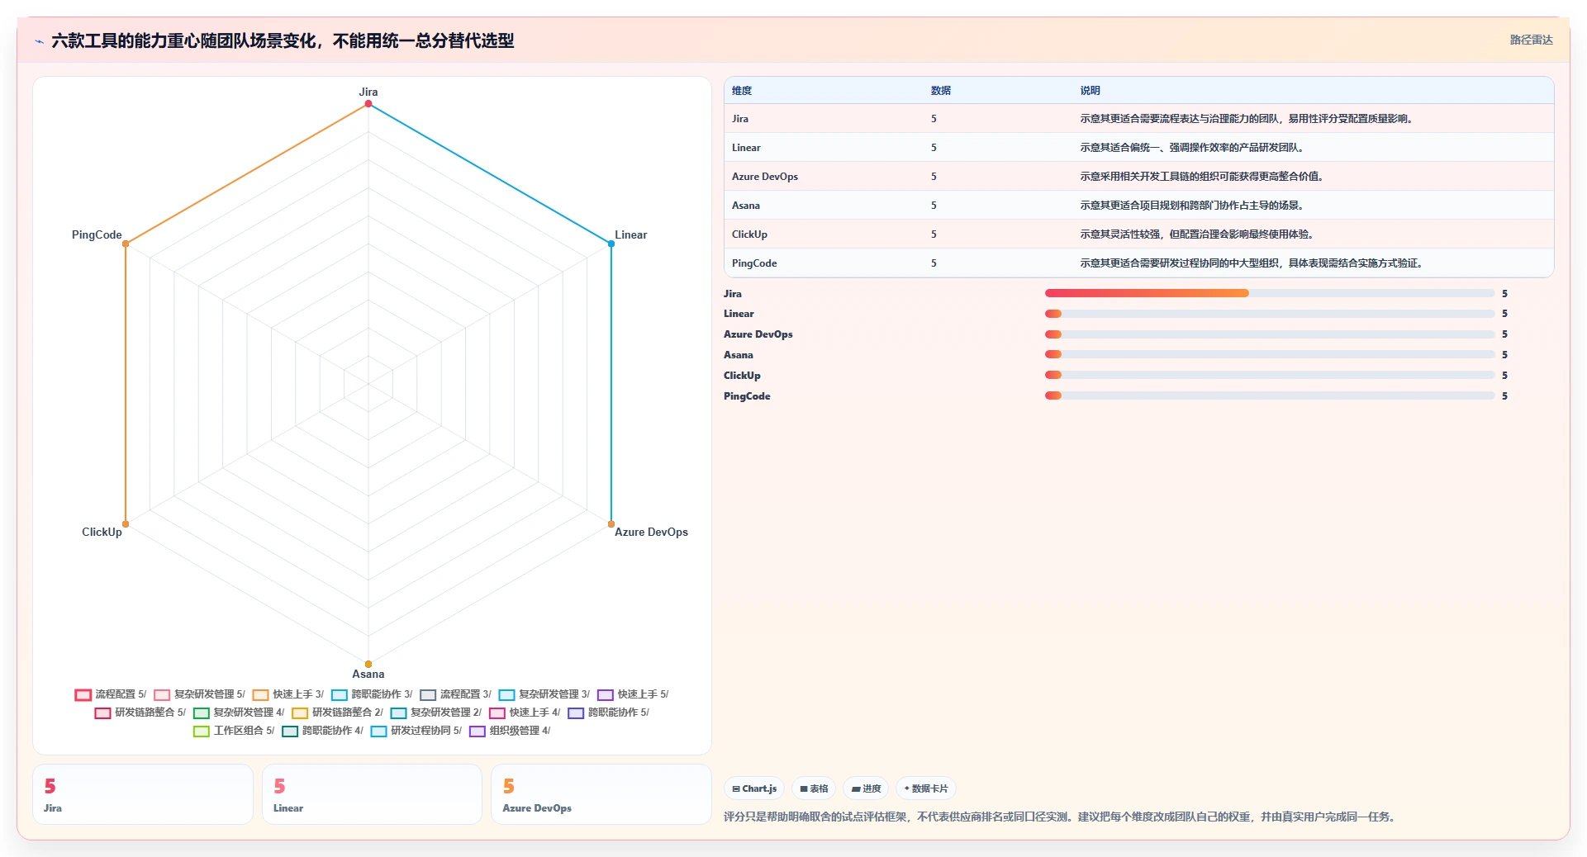Image resolution: width=1587 pixels, height=857 pixels.
Task: Toggle the 跨职能协作 3/ legend entry
Action: 372,694
